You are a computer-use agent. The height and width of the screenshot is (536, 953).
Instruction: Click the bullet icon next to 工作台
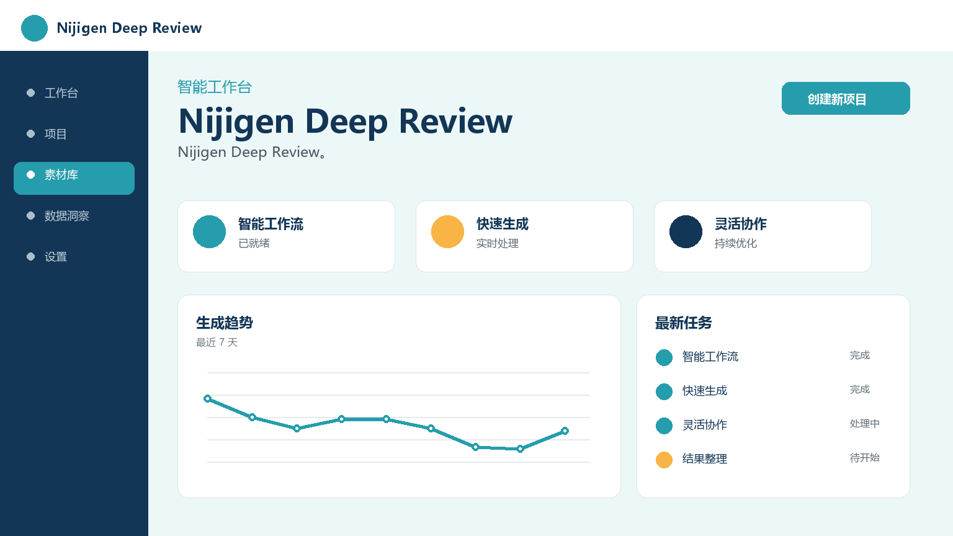30,92
